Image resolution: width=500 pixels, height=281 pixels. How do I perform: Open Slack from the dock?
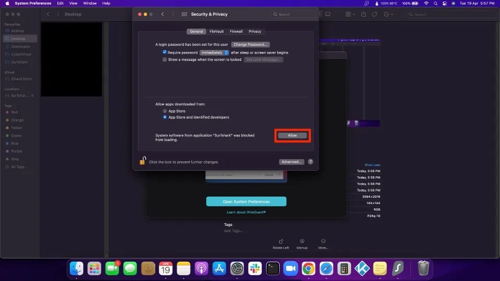pyautogui.click(x=255, y=269)
